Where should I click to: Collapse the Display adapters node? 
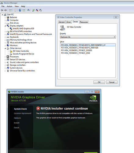point(5,26)
